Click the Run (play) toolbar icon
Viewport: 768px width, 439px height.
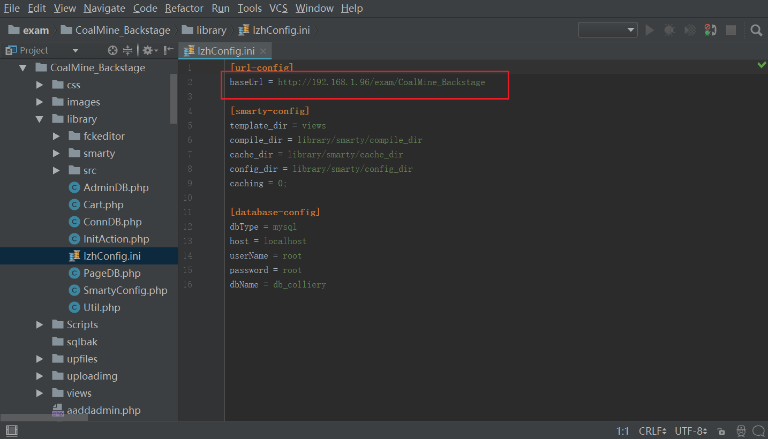[x=650, y=30]
